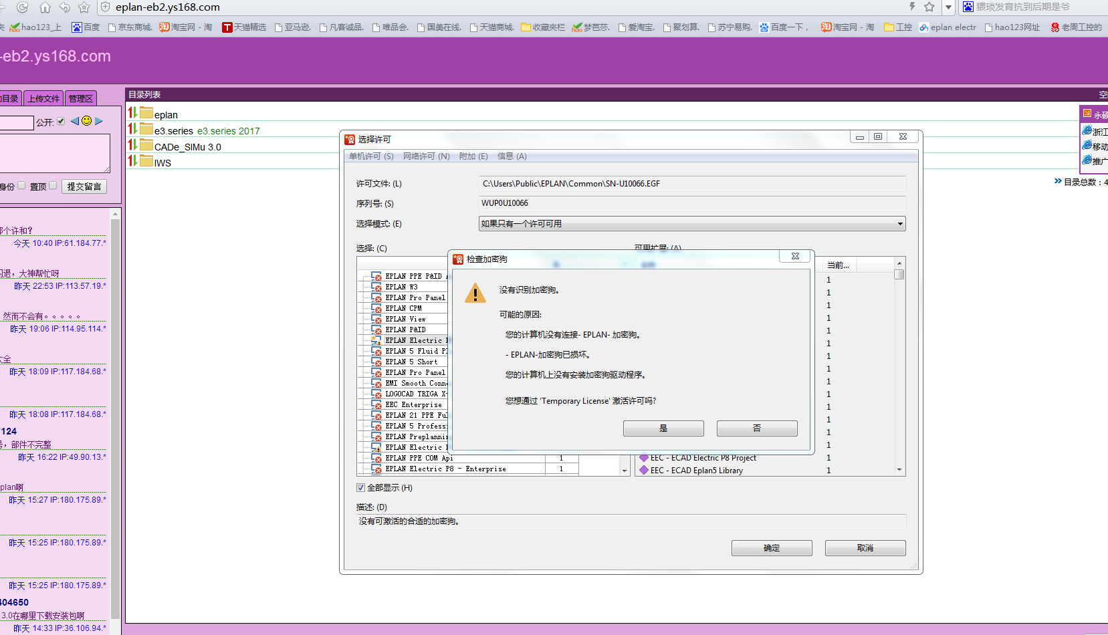This screenshot has height=635, width=1108.
Task: Click the browser refresh icon
Action: pos(22,7)
